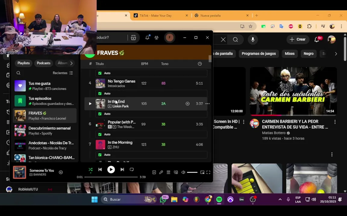Skip to the previous track in Spotify
Image resolution: width=347 pixels, height=216 pixels.
(100, 169)
